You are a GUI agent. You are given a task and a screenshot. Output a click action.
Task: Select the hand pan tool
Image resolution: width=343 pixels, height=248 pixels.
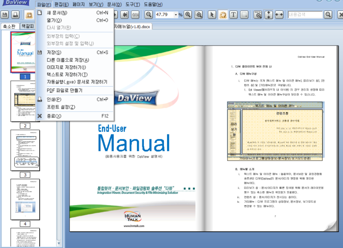pos(223,15)
